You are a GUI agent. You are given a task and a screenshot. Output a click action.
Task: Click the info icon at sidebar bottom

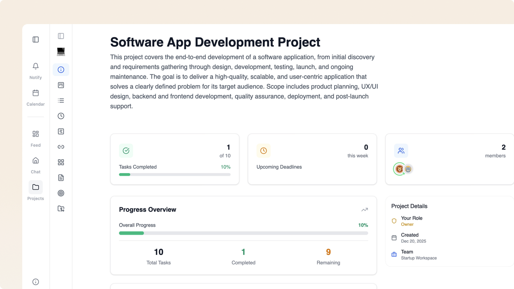pyautogui.click(x=36, y=282)
